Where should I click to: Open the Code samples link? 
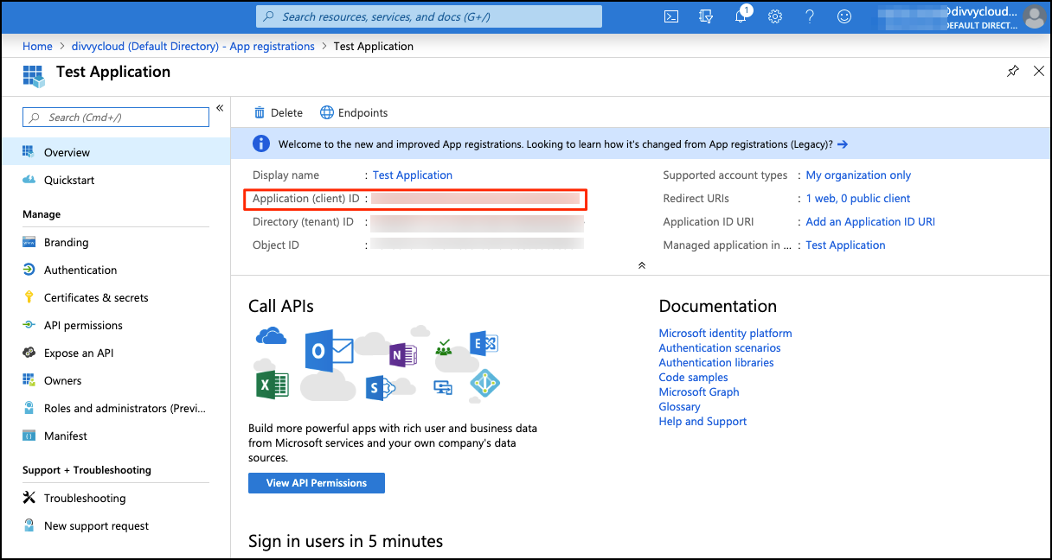pyautogui.click(x=693, y=377)
